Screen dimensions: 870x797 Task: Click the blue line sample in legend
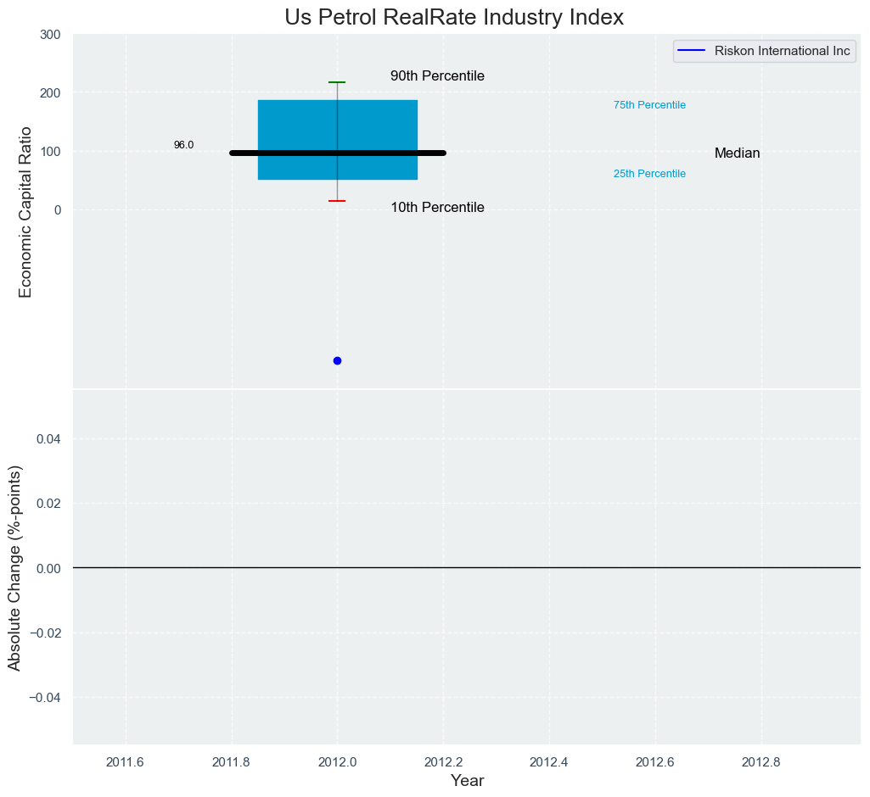[x=693, y=51]
